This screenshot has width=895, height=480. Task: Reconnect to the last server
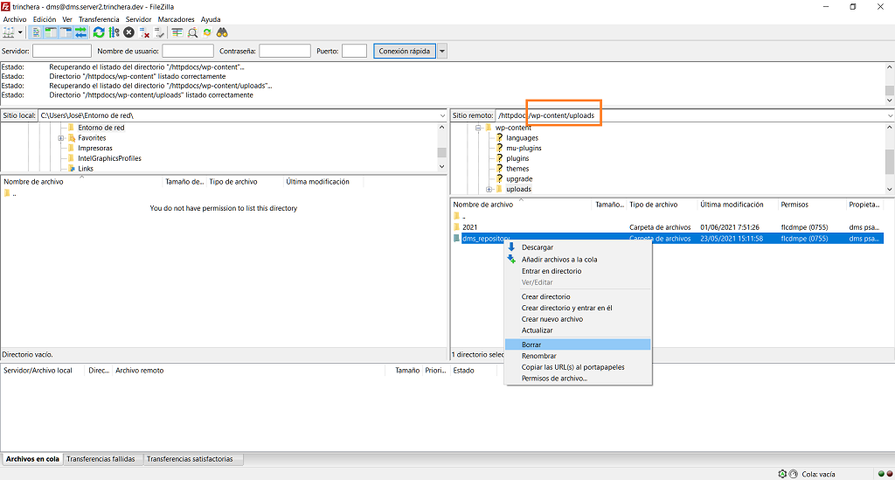coord(159,32)
